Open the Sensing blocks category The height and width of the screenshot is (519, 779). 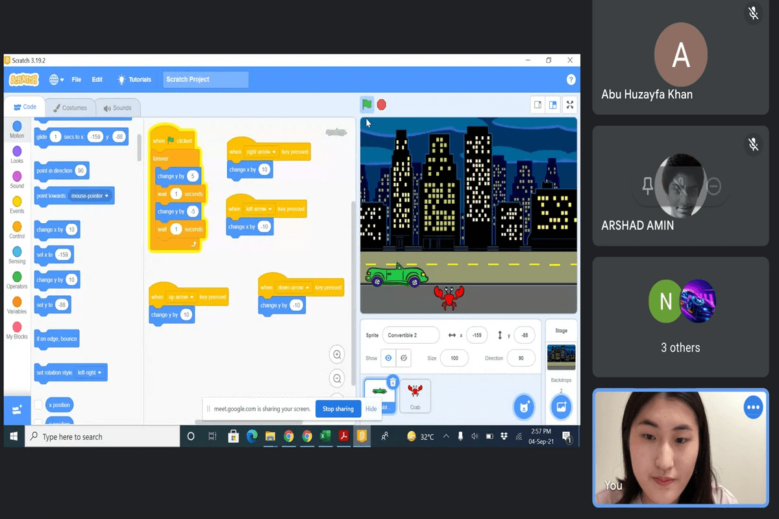pos(17,255)
